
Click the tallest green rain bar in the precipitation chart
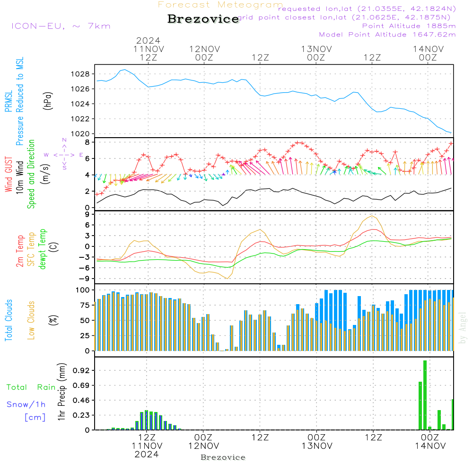[x=425, y=395]
